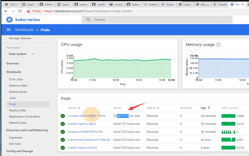This screenshot has height=156, width=249.
Task: Switch to the Day3 browser tab
Action: coord(63,4)
